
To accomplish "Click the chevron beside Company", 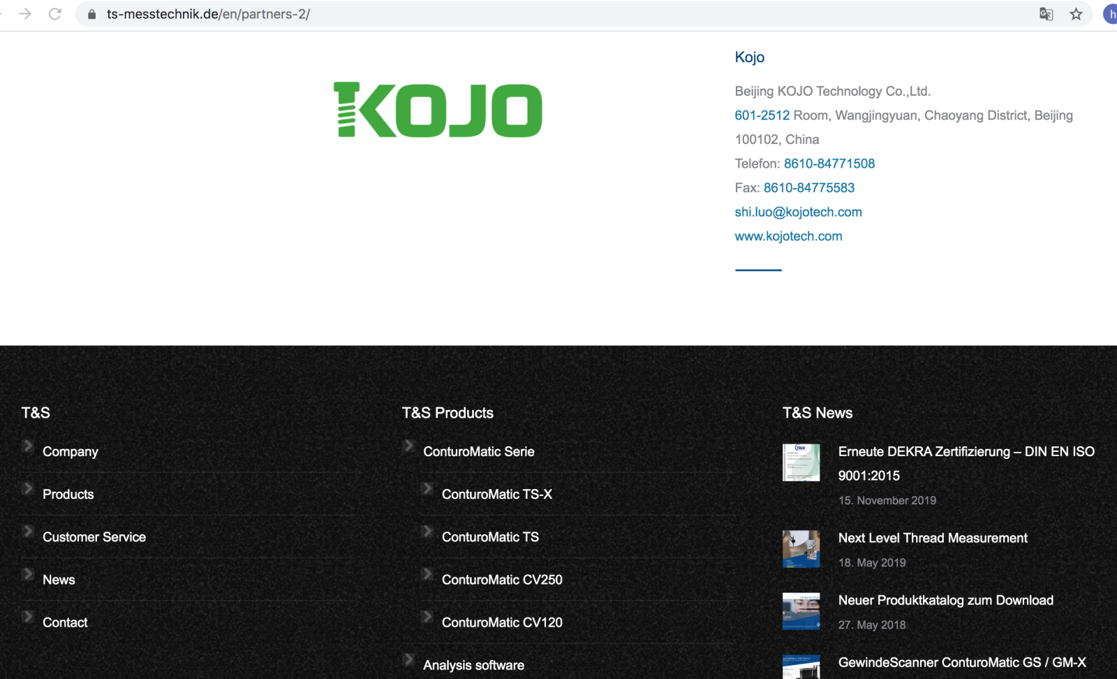I will click(28, 446).
